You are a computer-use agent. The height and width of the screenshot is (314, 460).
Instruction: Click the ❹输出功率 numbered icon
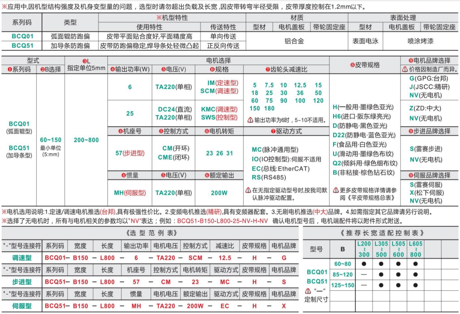pos(112,69)
